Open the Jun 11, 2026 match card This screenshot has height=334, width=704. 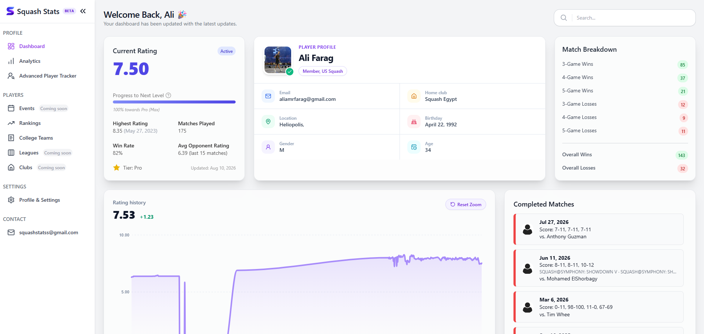[598, 268]
